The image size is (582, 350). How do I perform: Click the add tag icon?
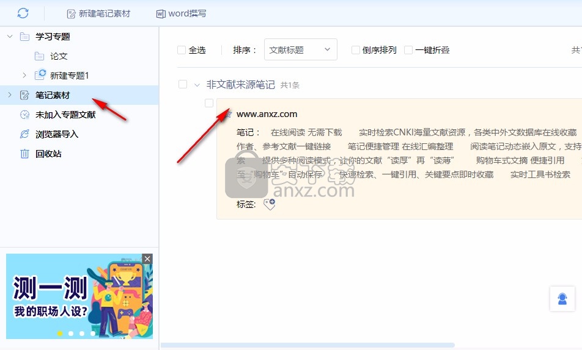[x=269, y=204]
